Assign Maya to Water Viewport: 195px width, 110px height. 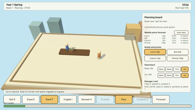pos(161,69)
